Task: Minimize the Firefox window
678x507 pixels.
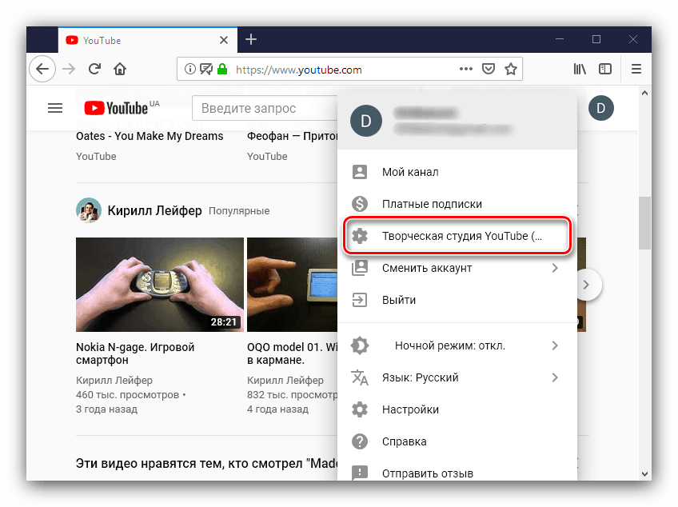Action: 560,39
